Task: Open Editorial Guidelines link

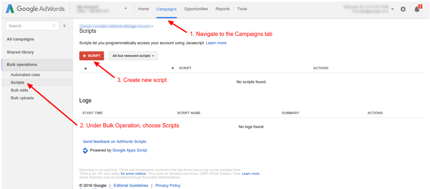Action: [x=131, y=185]
